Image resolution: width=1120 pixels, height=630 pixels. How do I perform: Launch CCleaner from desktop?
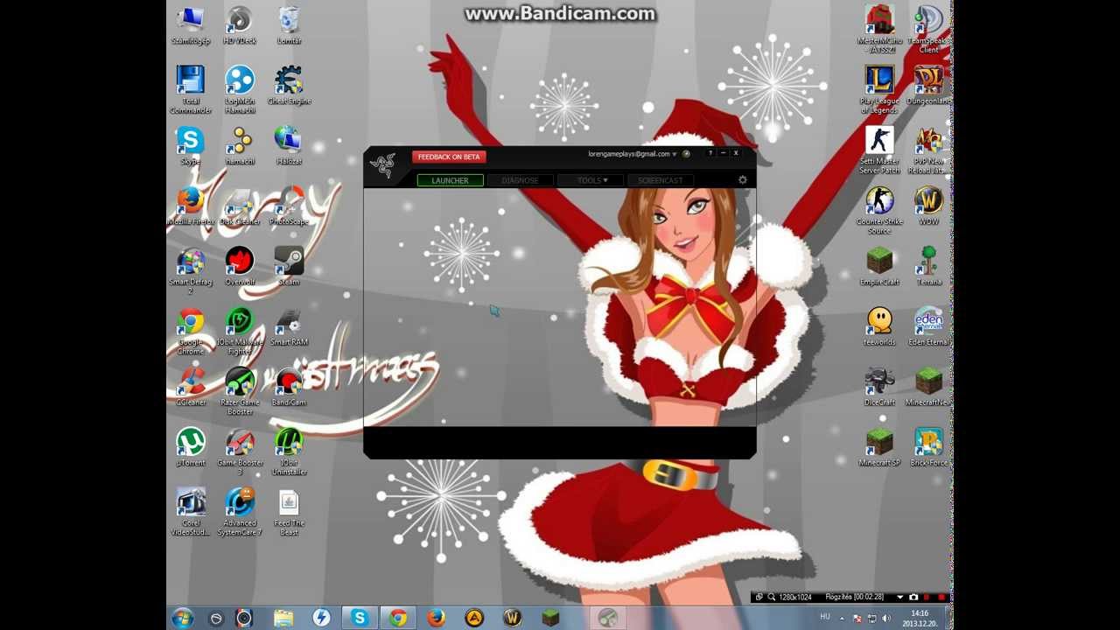pos(191,388)
